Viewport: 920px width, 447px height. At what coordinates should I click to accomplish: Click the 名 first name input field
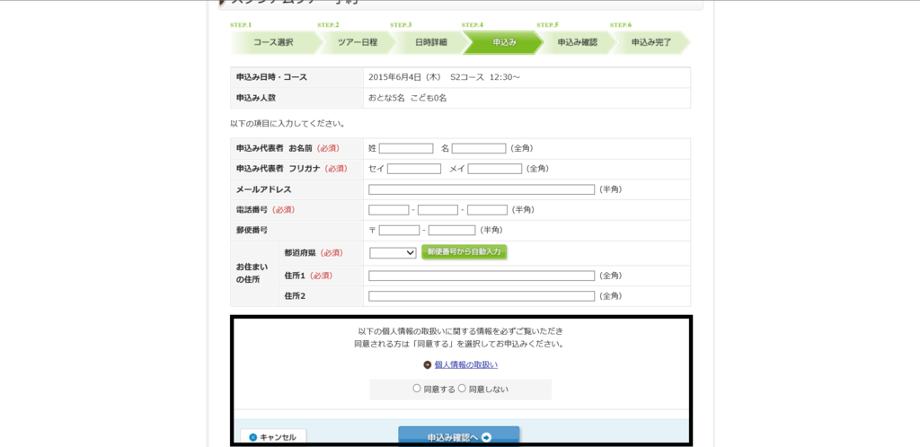(x=479, y=148)
